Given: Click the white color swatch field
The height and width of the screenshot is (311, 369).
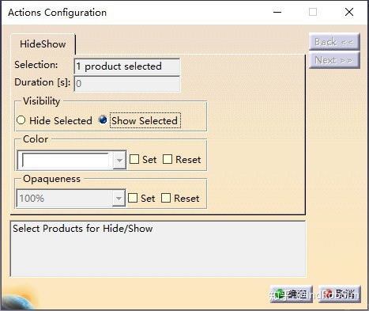Looking at the screenshot, I should pos(66,160).
